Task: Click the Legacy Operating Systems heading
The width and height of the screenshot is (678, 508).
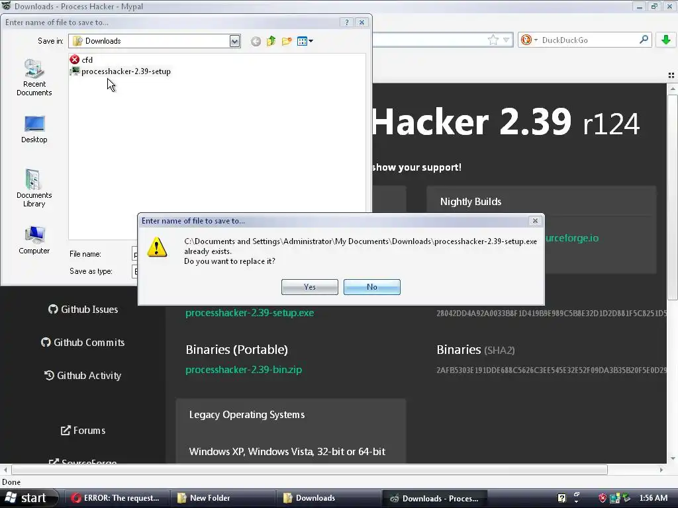Action: 247,415
